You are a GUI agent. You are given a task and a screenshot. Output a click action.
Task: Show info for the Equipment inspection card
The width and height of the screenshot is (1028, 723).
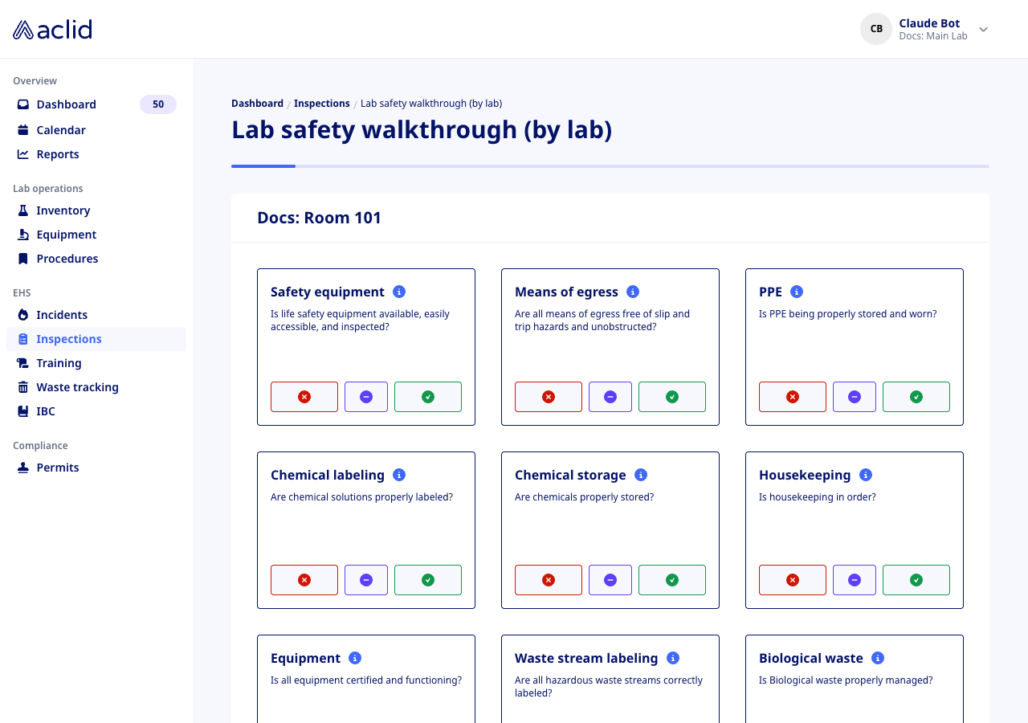[x=355, y=658]
